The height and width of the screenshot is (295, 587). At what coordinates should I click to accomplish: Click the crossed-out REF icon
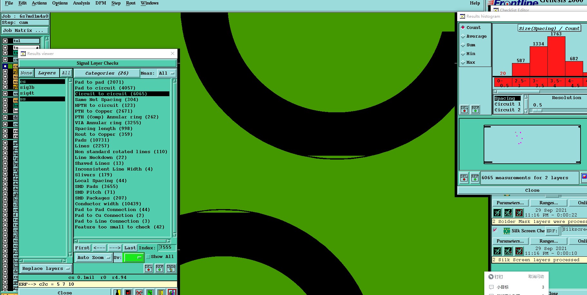(139, 292)
